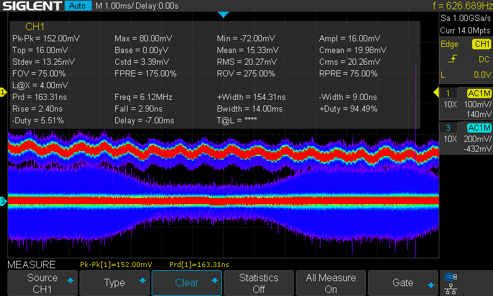The height and width of the screenshot is (296, 493).
Task: Click the Prd = 163.31ns measurement in panel
Action: pyautogui.click(x=39, y=97)
